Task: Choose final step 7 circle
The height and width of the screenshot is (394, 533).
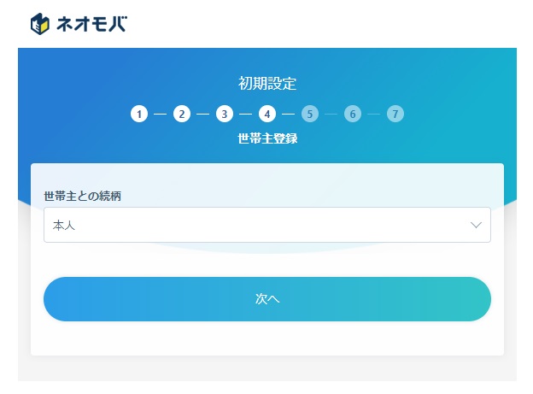Action: click(395, 114)
